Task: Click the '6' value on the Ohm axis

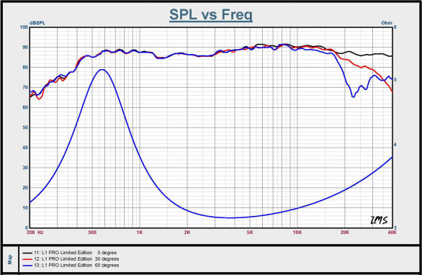Action: tap(395, 27)
